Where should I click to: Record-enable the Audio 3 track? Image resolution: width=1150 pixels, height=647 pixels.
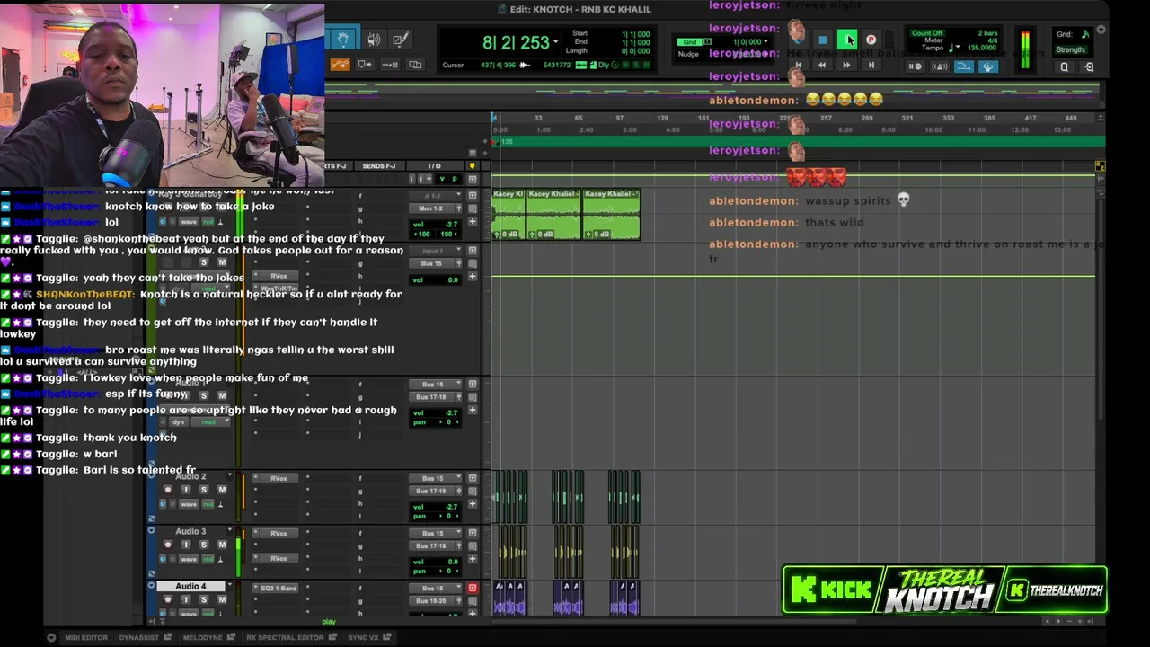[167, 545]
